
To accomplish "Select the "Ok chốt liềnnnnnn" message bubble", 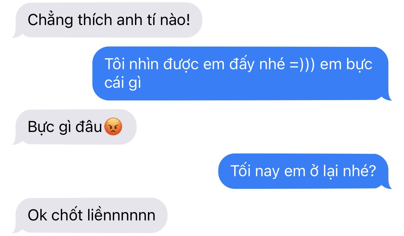I will pos(90,216).
